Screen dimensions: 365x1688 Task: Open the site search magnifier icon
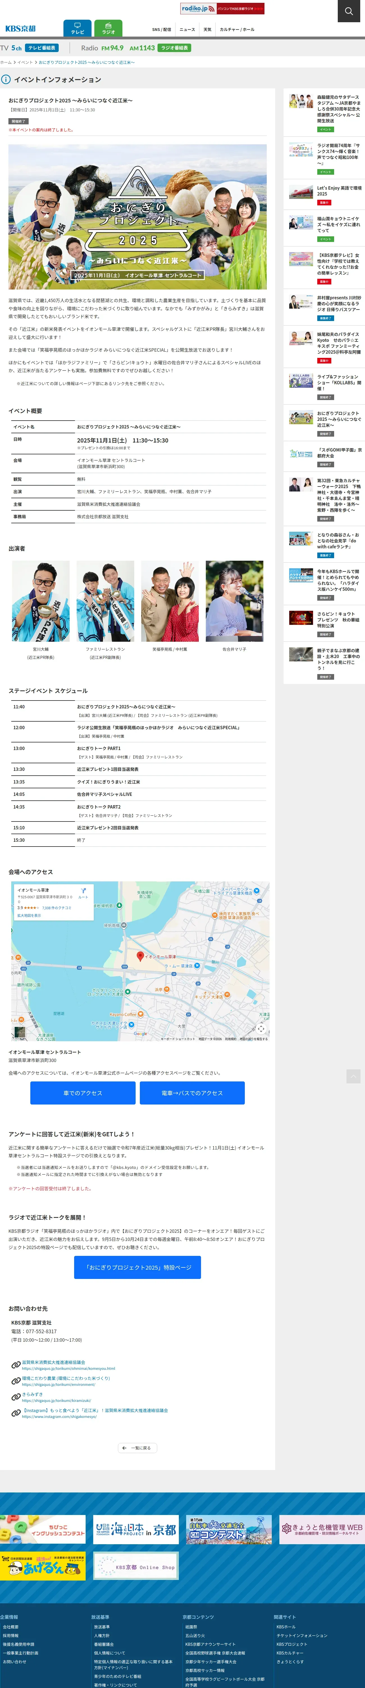(x=349, y=11)
